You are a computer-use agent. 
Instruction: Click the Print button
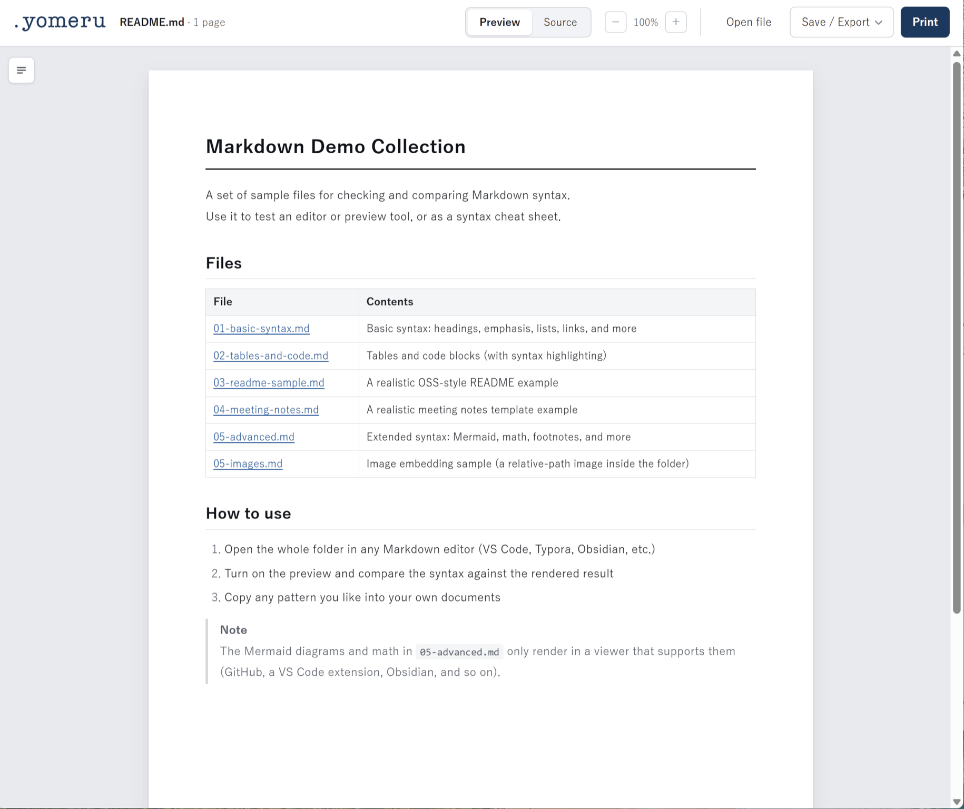924,22
